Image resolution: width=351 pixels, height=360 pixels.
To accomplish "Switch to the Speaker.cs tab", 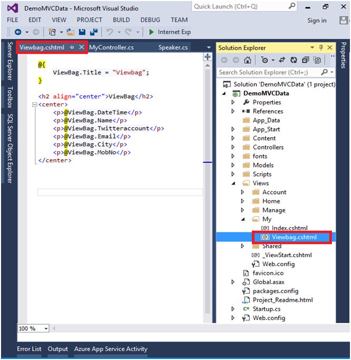I will click(x=173, y=47).
